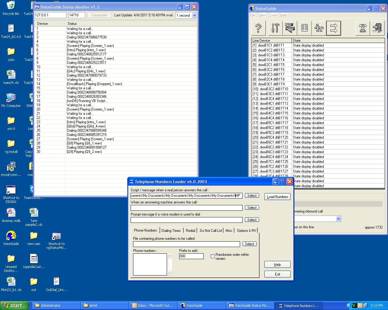Click Administrator taskbar button
This screenshot has height=310, width=388.
tap(57, 305)
